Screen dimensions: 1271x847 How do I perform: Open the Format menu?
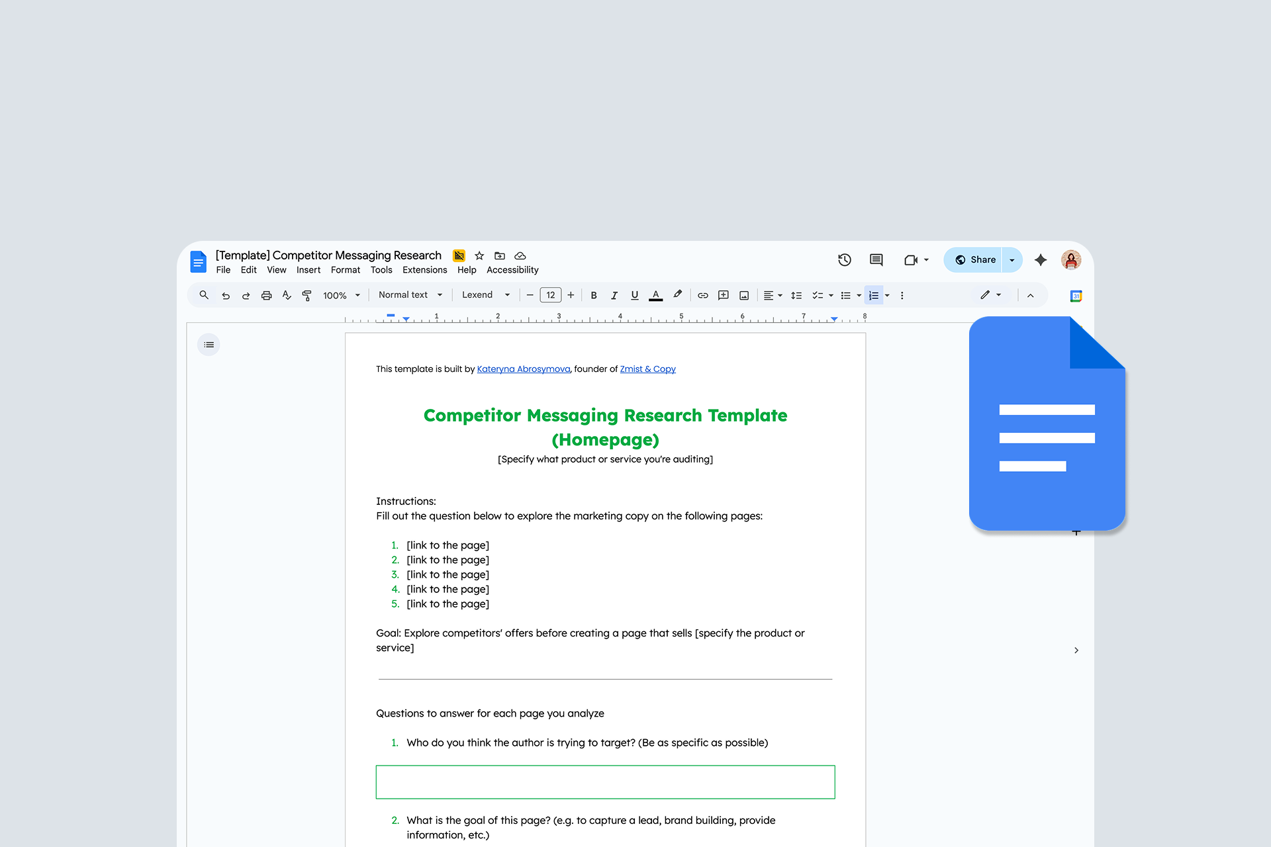(345, 270)
